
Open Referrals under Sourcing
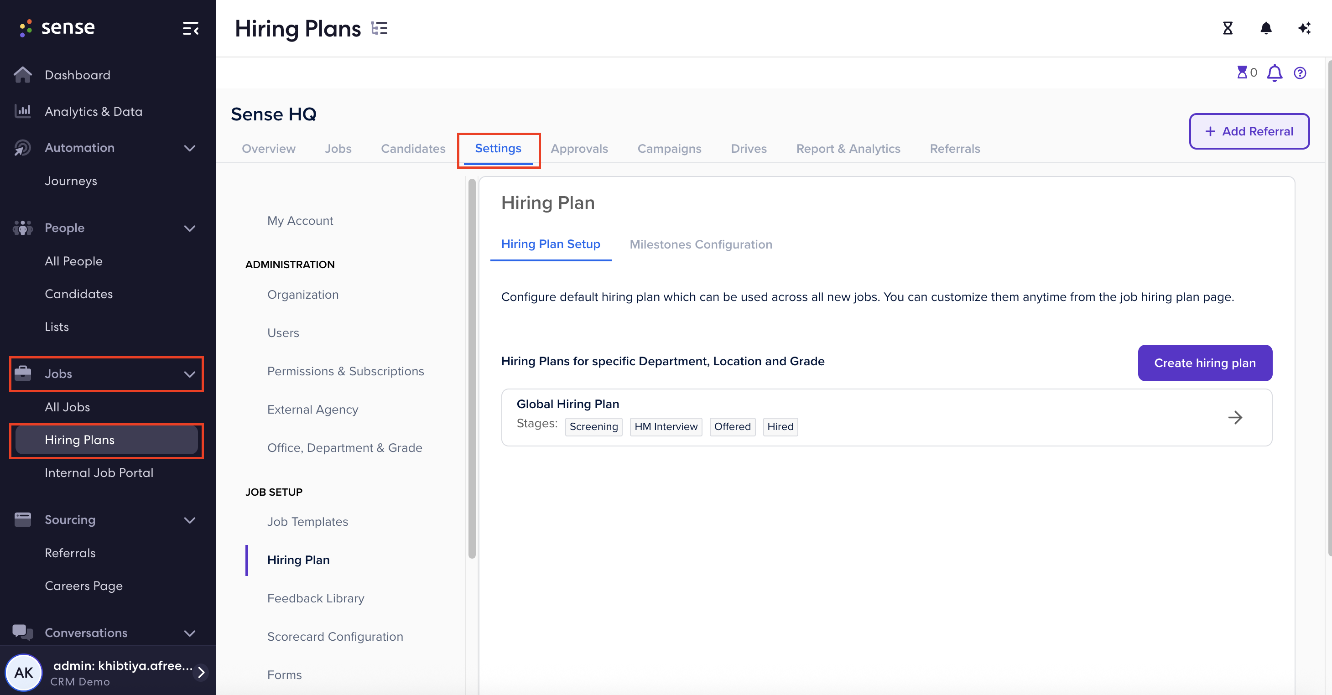tap(70, 553)
